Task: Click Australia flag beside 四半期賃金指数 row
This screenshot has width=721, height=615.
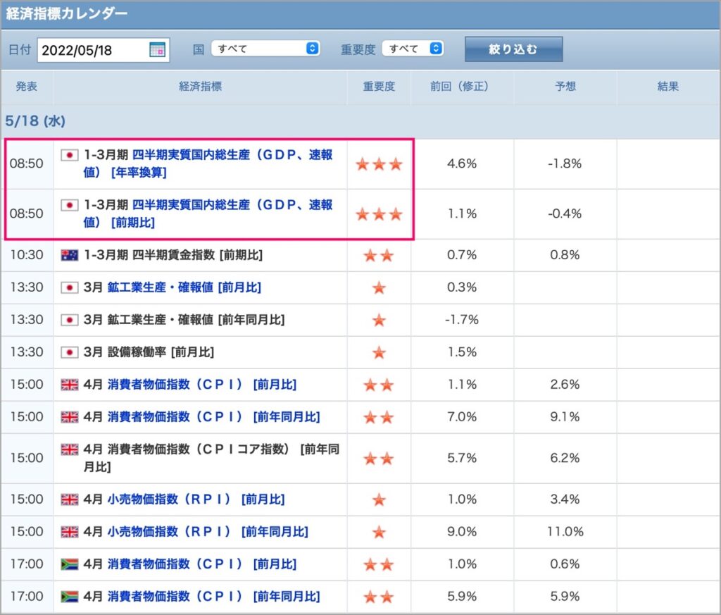Action: point(70,255)
